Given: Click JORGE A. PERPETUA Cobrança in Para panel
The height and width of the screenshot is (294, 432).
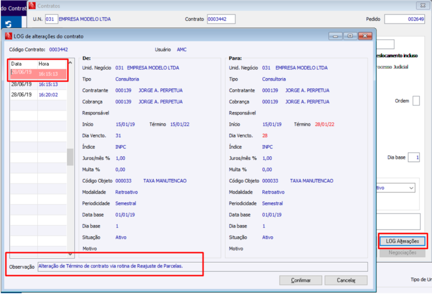Looking at the screenshot, I should [x=307, y=102].
